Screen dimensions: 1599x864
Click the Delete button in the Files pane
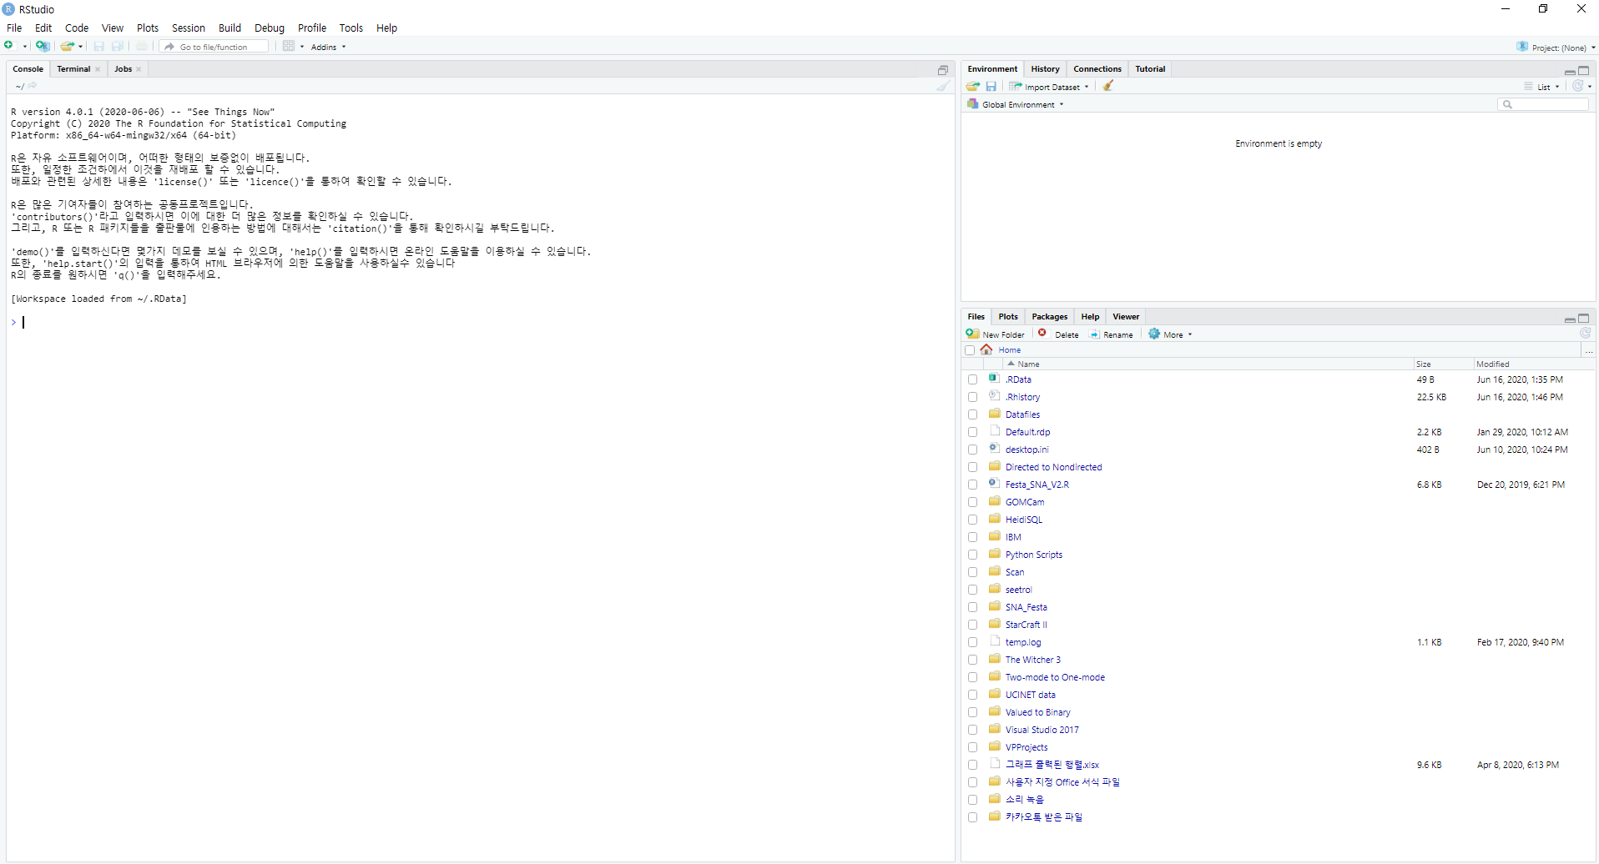click(1058, 334)
